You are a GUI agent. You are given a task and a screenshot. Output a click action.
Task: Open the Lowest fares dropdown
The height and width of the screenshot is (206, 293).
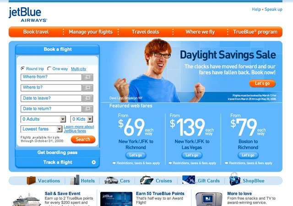click(x=41, y=129)
